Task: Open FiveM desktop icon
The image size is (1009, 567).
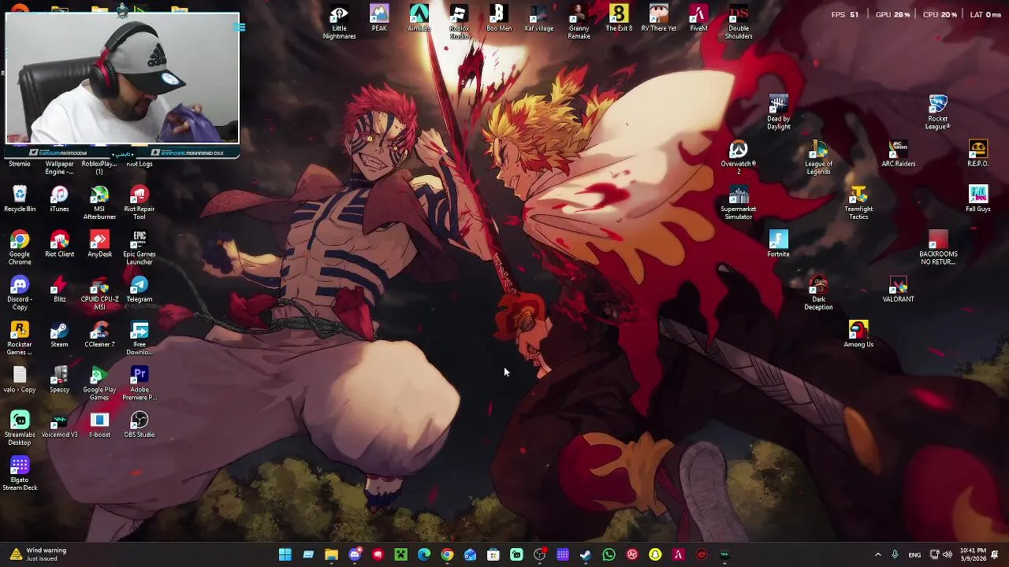Action: (x=698, y=17)
